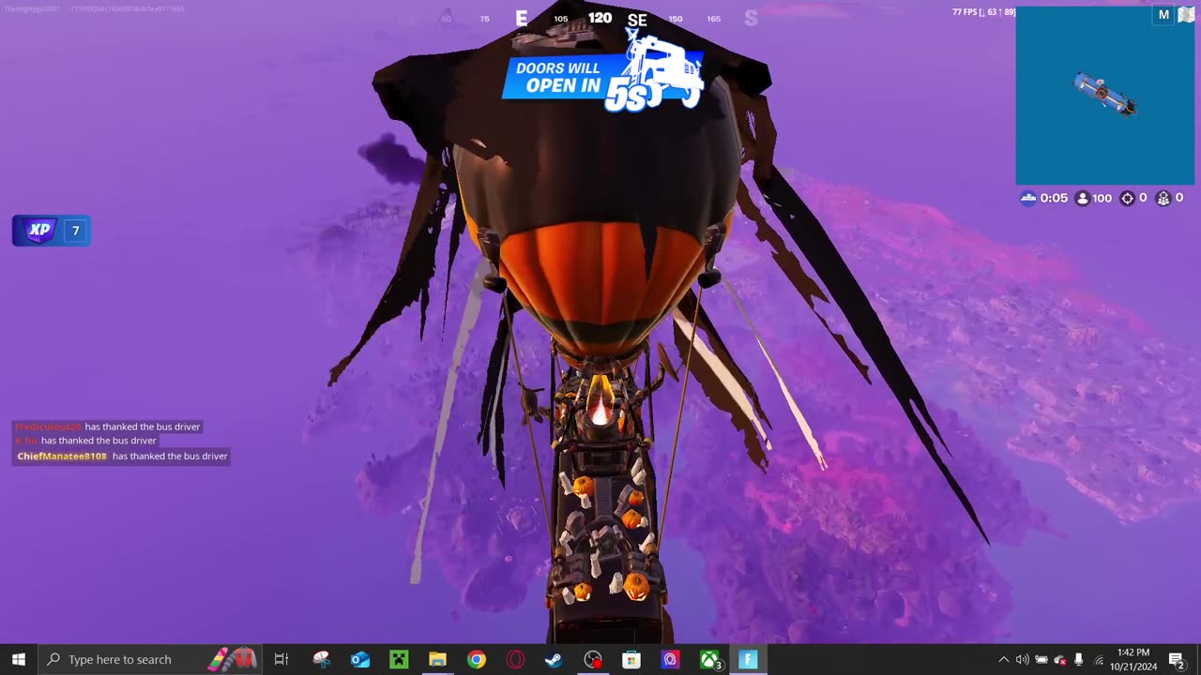Launch Minecraft from the taskbar
The image size is (1201, 675).
point(399,659)
